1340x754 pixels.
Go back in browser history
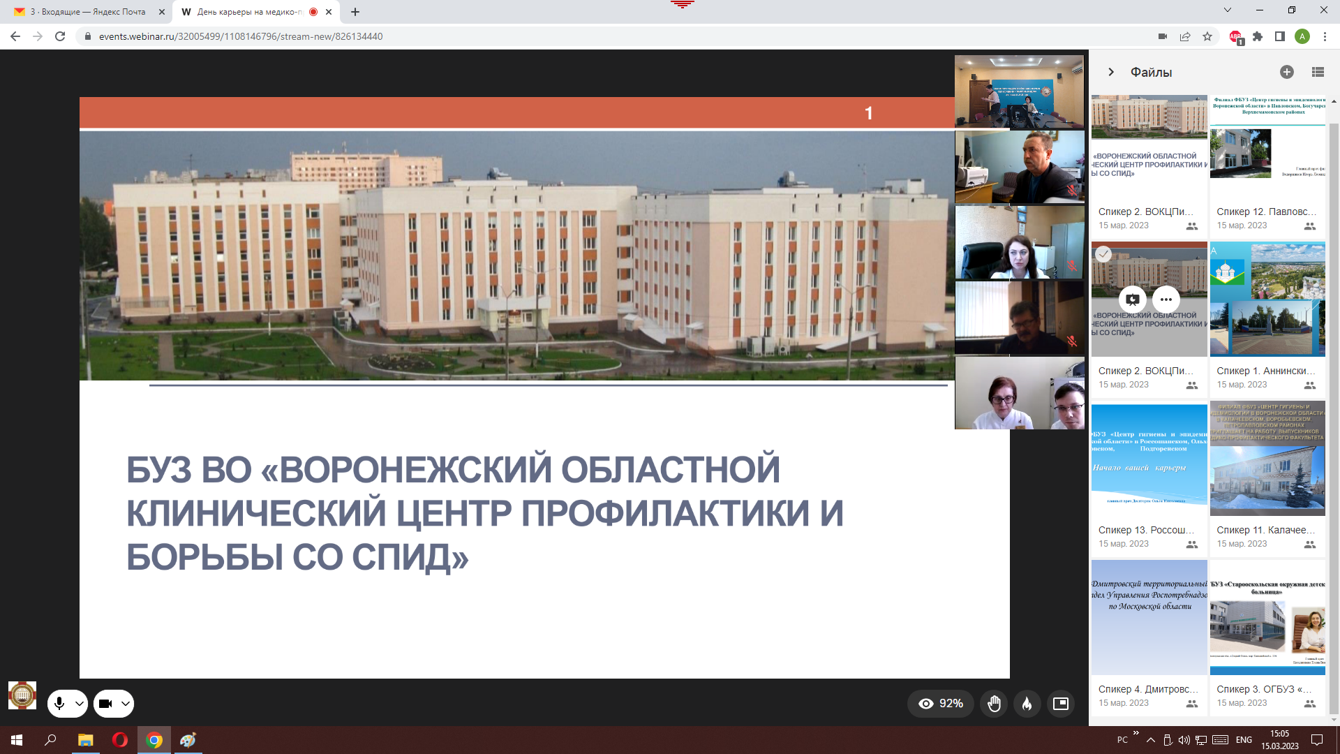pos(15,36)
